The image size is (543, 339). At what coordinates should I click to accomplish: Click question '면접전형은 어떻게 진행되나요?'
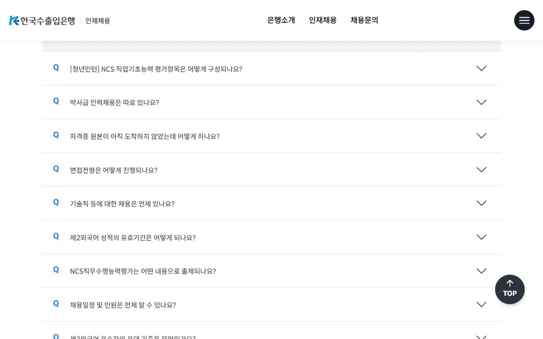tap(114, 170)
